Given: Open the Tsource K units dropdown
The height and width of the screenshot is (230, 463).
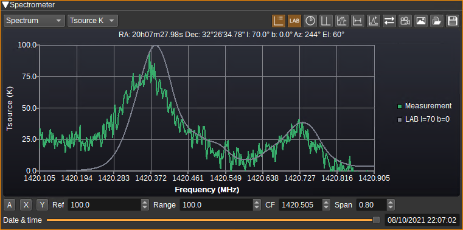Looking at the screenshot, I should [x=92, y=21].
